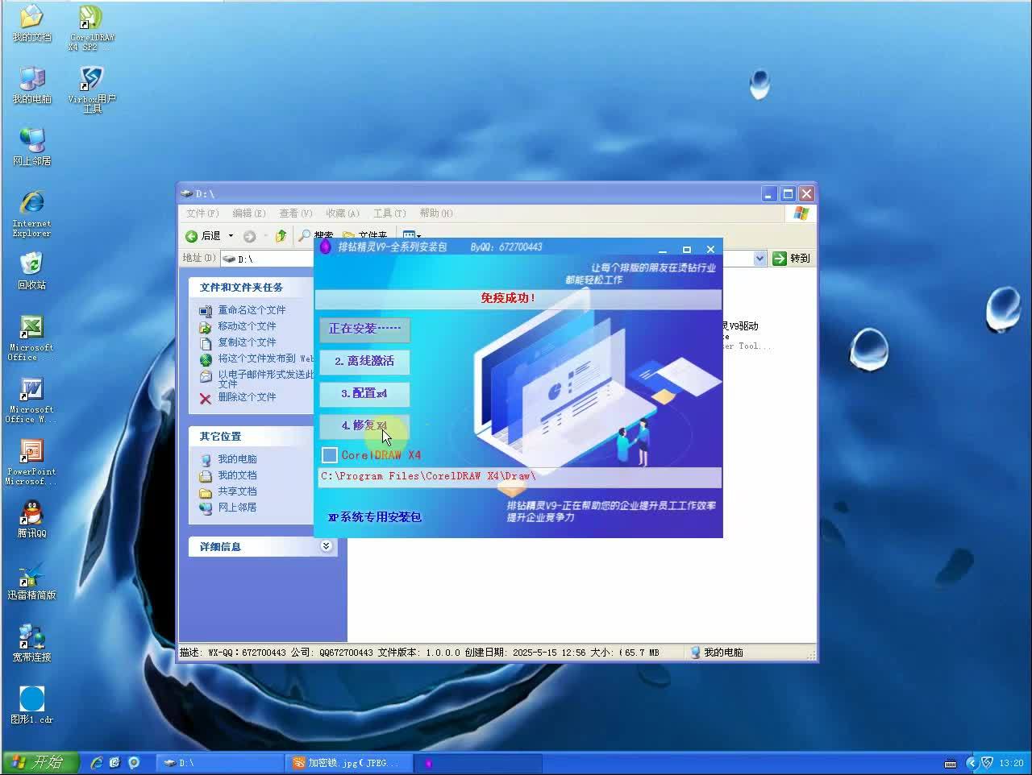Open the Virbox user tool desktop icon
Screen dimensions: 1032x775
point(91,81)
